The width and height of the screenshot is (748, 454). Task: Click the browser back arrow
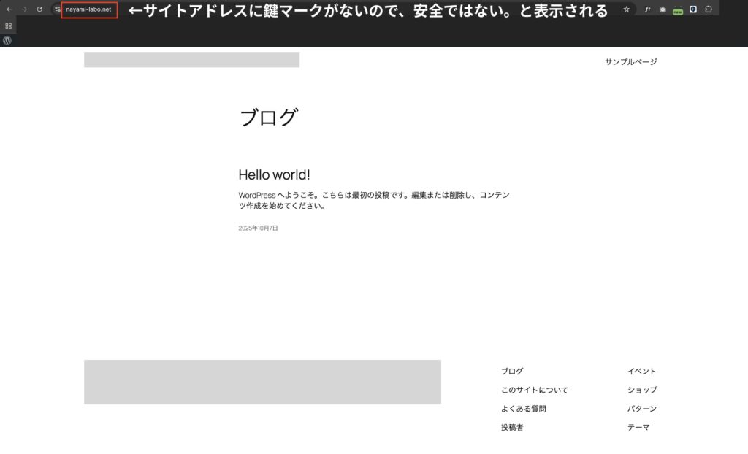point(9,9)
